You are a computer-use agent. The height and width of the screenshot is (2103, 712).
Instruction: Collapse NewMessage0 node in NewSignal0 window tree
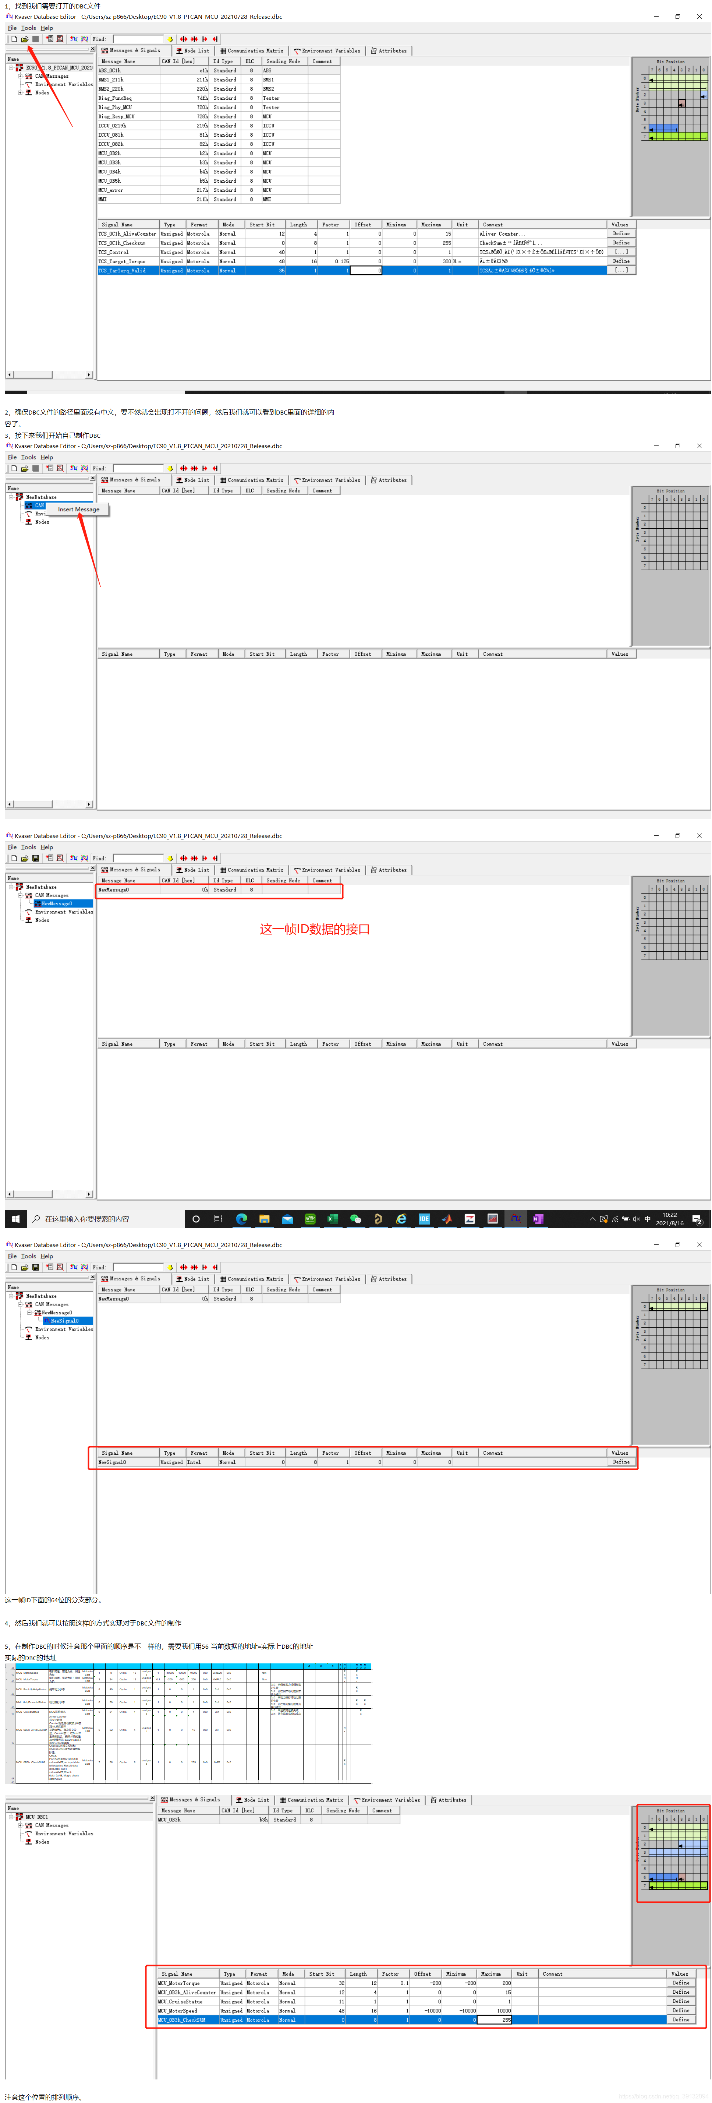click(29, 1313)
